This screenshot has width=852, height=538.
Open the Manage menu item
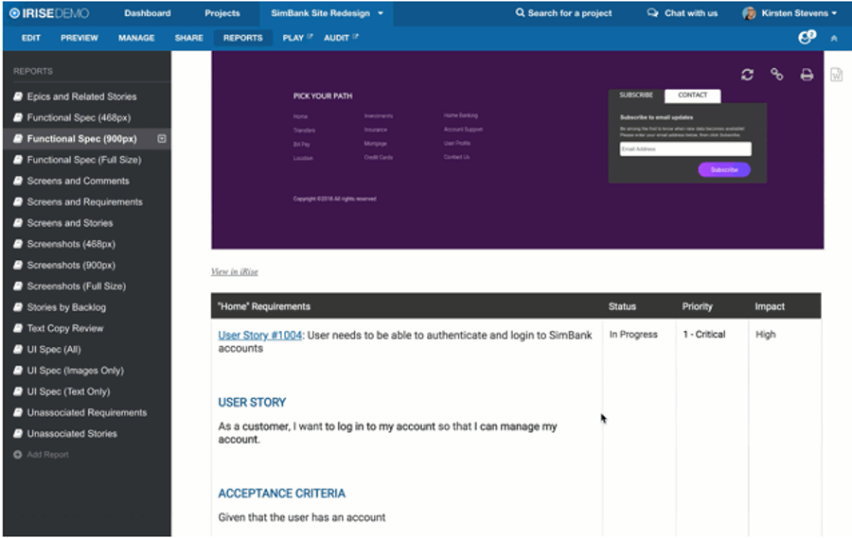click(x=136, y=38)
